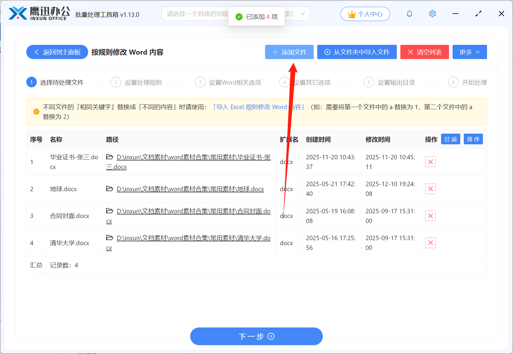Viewport: 513px width, 354px height.
Task: Remove 合同封面.docx with its delete icon
Action: [430, 216]
